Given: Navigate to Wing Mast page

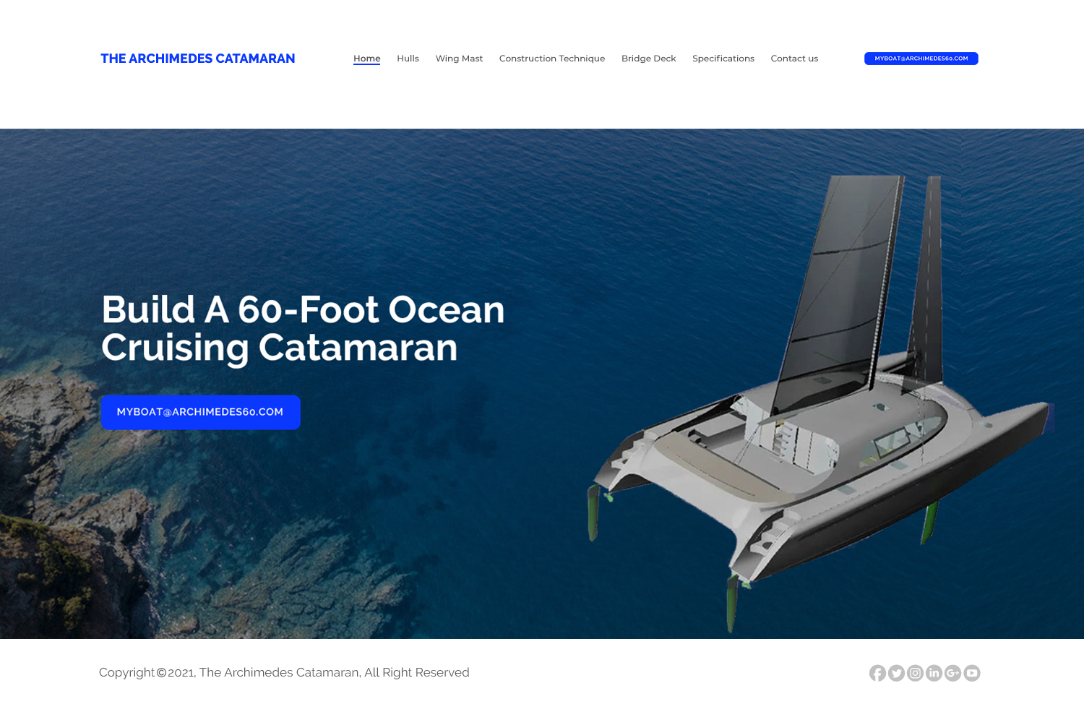Looking at the screenshot, I should click(459, 59).
